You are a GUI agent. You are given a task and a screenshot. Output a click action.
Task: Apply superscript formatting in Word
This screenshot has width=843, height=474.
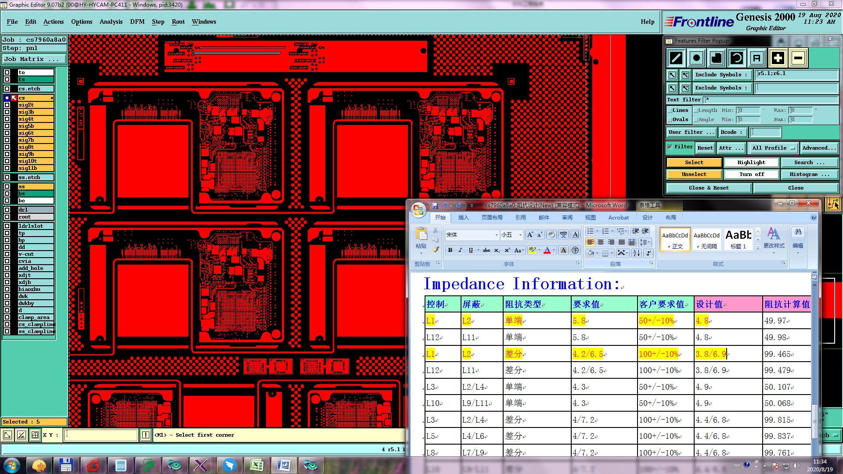pos(507,250)
